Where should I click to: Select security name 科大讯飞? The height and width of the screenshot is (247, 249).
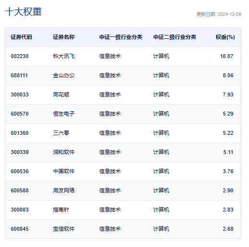point(64,56)
